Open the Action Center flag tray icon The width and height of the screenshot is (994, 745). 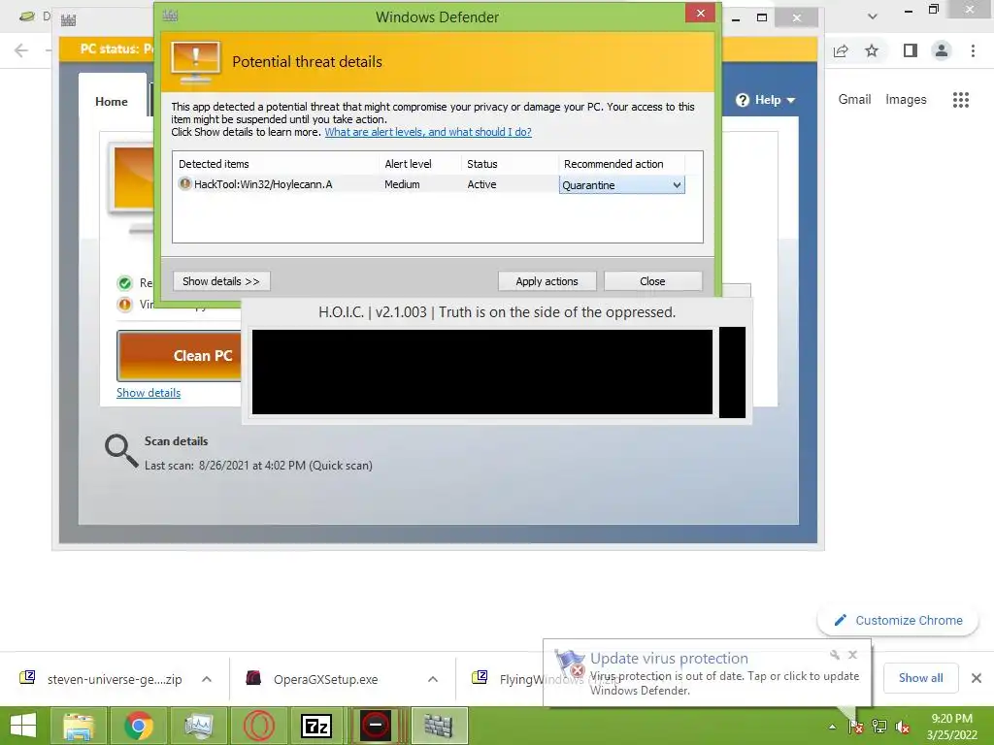pos(856,727)
